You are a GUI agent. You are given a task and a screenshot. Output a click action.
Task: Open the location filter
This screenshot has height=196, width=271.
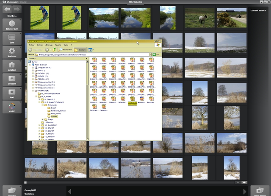[x=12, y=66]
